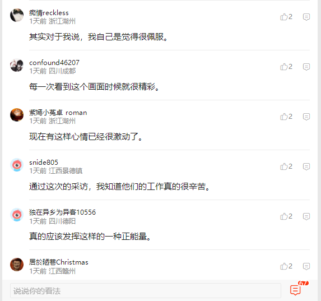Open username link 居於陋巷Christmas

[59, 262]
